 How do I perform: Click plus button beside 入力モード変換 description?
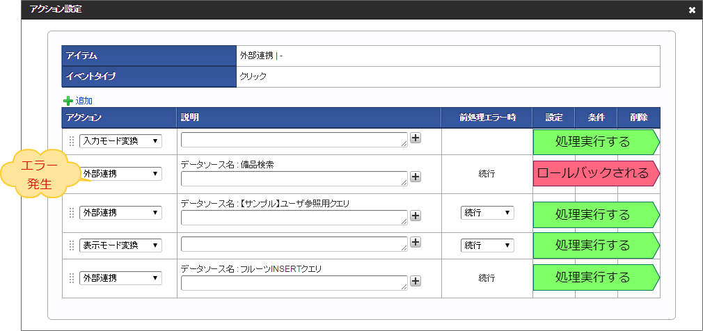coord(416,138)
